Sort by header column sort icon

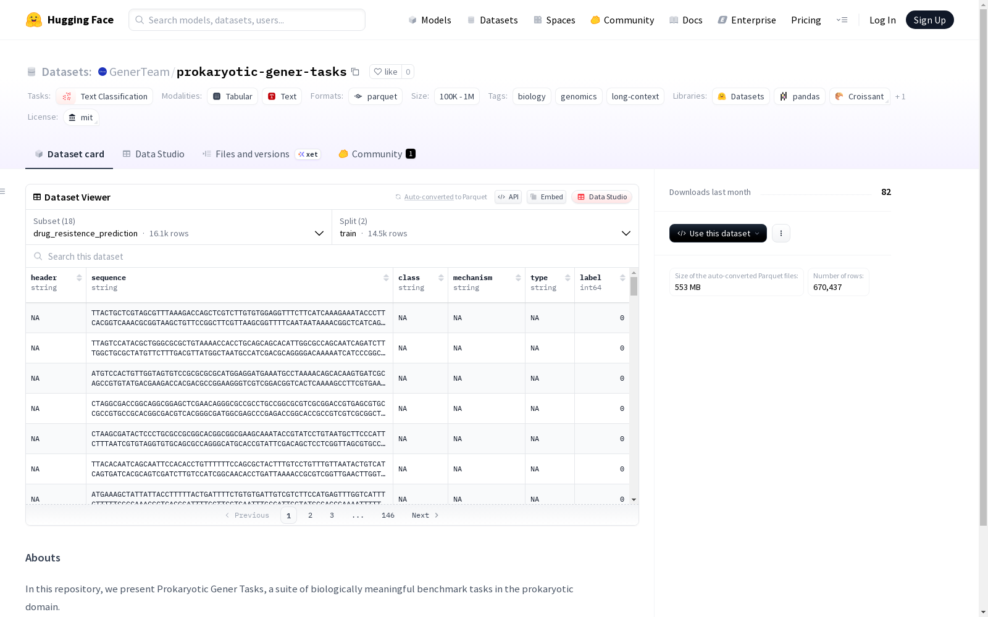pos(79,278)
